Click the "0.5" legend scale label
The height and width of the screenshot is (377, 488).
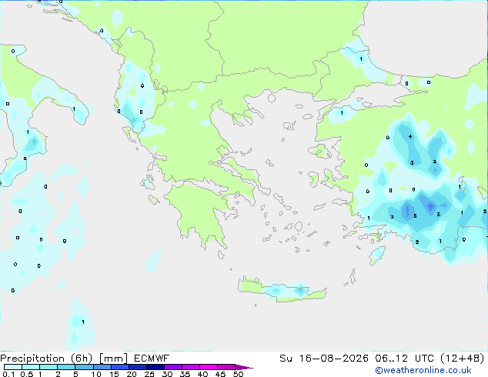[27, 374]
